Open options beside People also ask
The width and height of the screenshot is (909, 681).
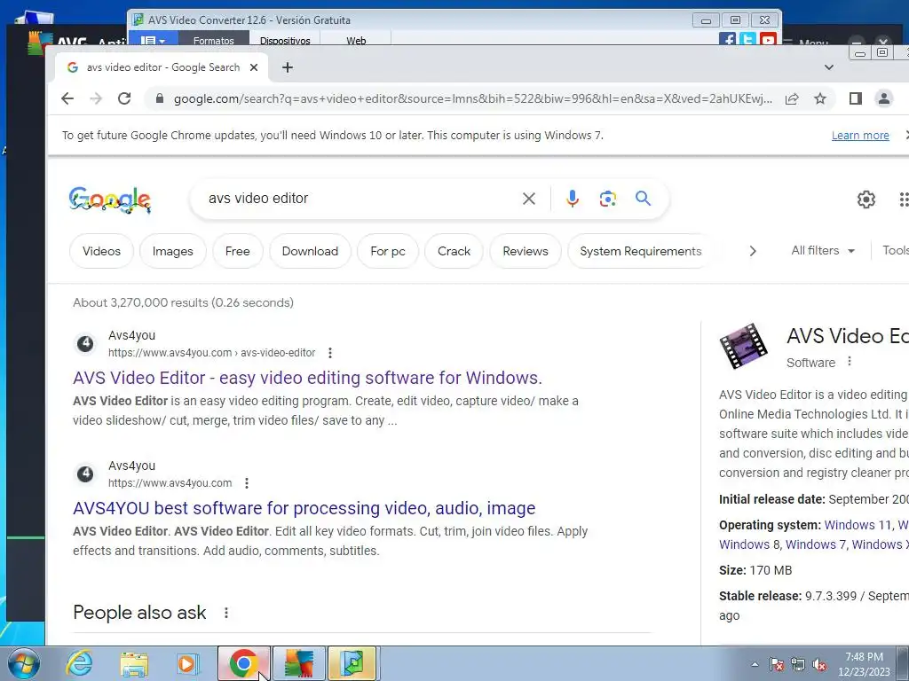coord(226,613)
